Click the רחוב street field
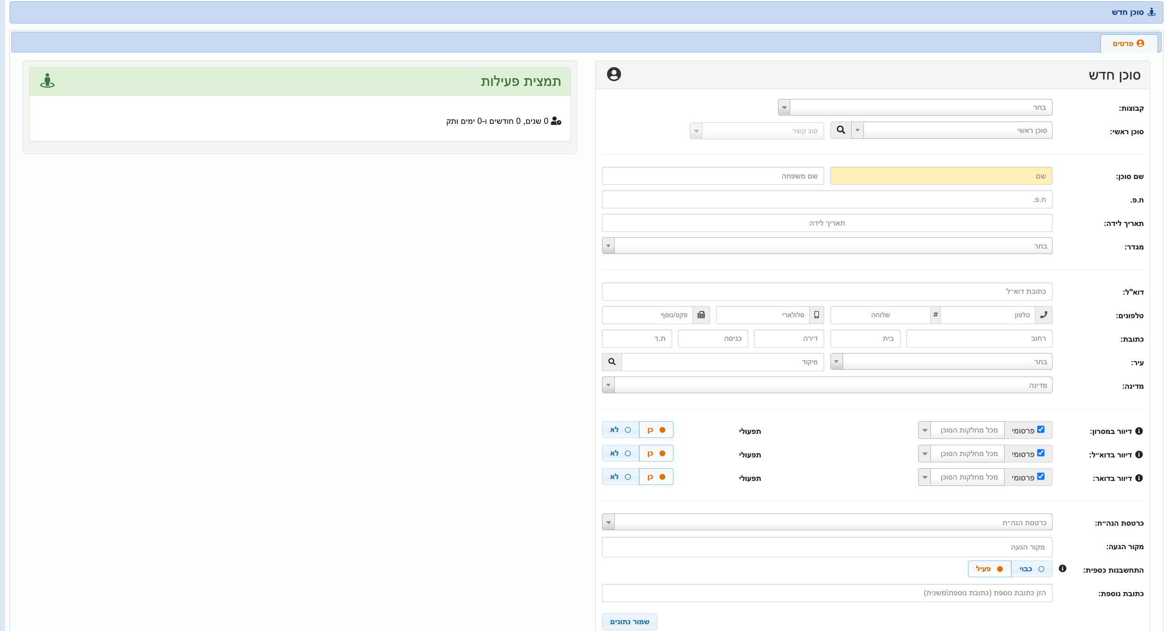Image resolution: width=1167 pixels, height=631 pixels. coord(979,339)
